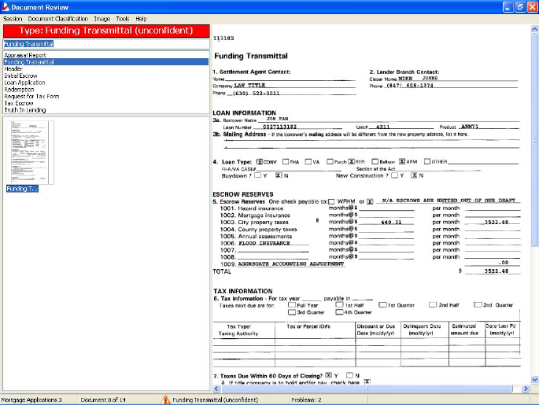This screenshot has width=539, height=405.
Task: Open the Session menu
Action: pos(13,18)
